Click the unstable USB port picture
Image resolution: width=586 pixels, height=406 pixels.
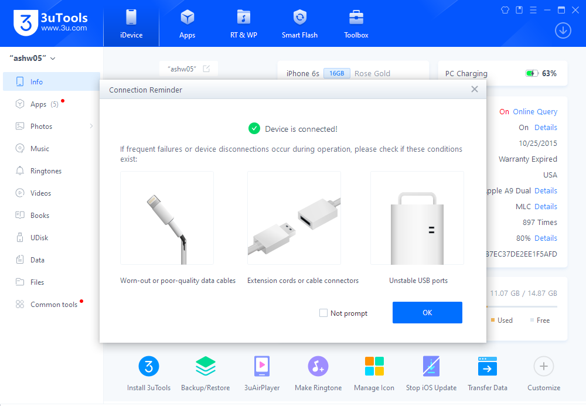pos(417,218)
